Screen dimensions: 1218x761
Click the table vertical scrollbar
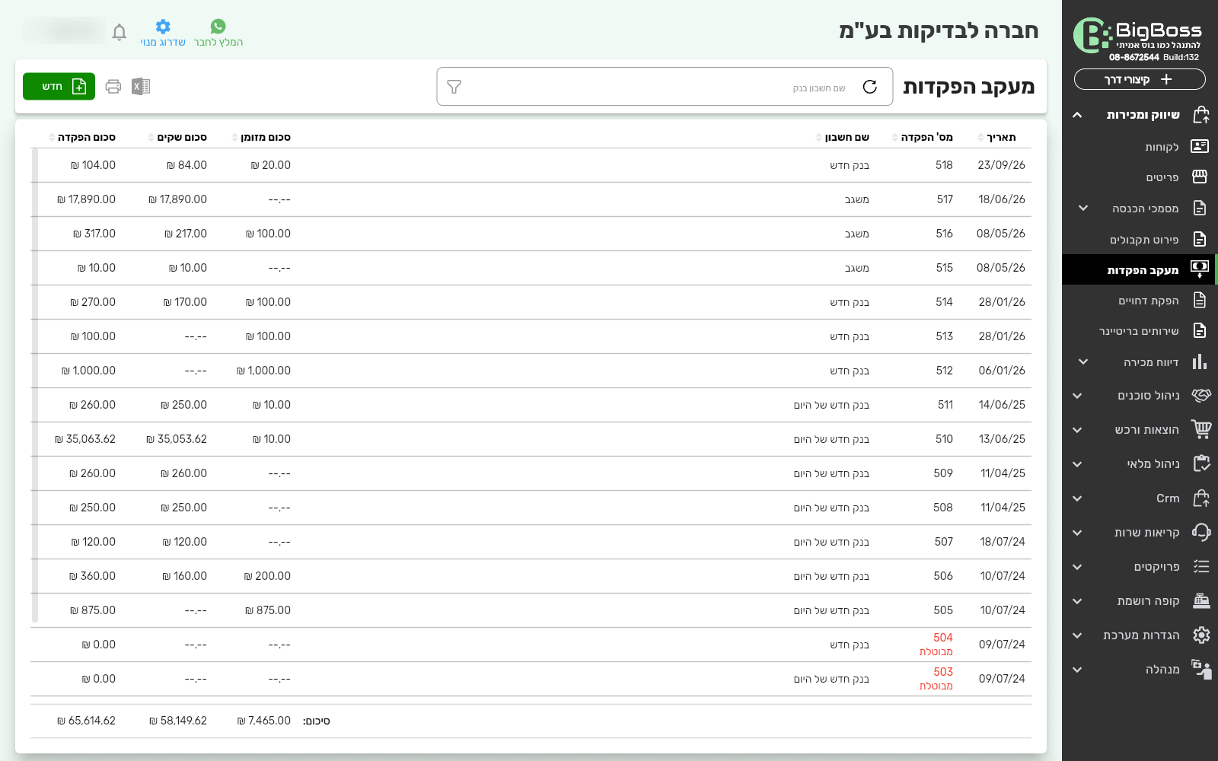coord(35,386)
